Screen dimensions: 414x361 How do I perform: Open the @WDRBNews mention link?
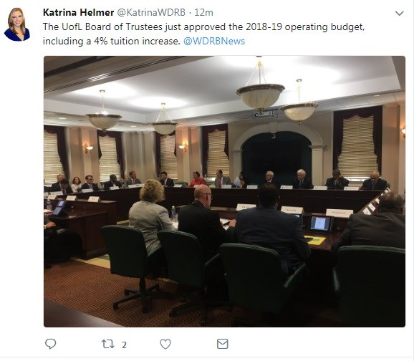[x=214, y=42]
